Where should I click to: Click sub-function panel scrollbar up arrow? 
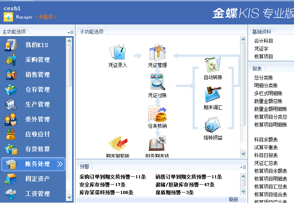click(x=243, y=39)
